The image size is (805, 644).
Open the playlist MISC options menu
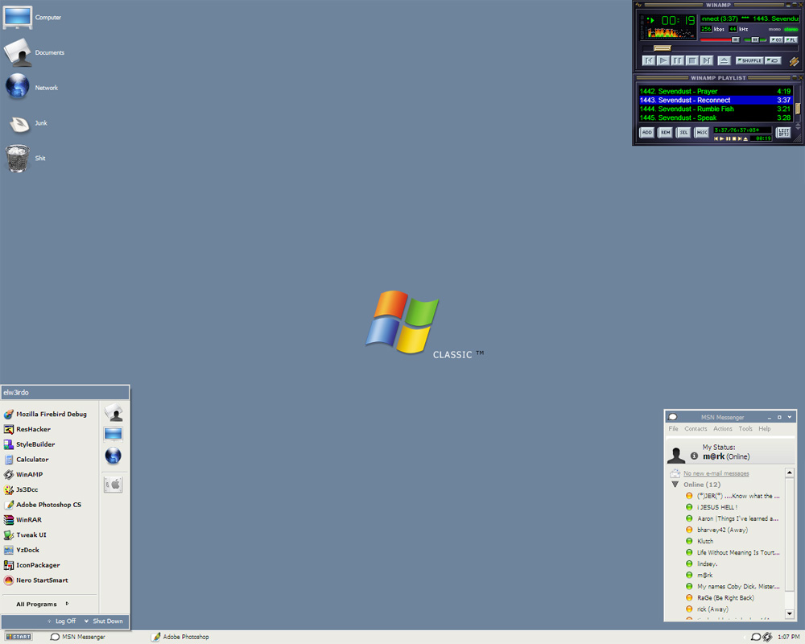702,132
